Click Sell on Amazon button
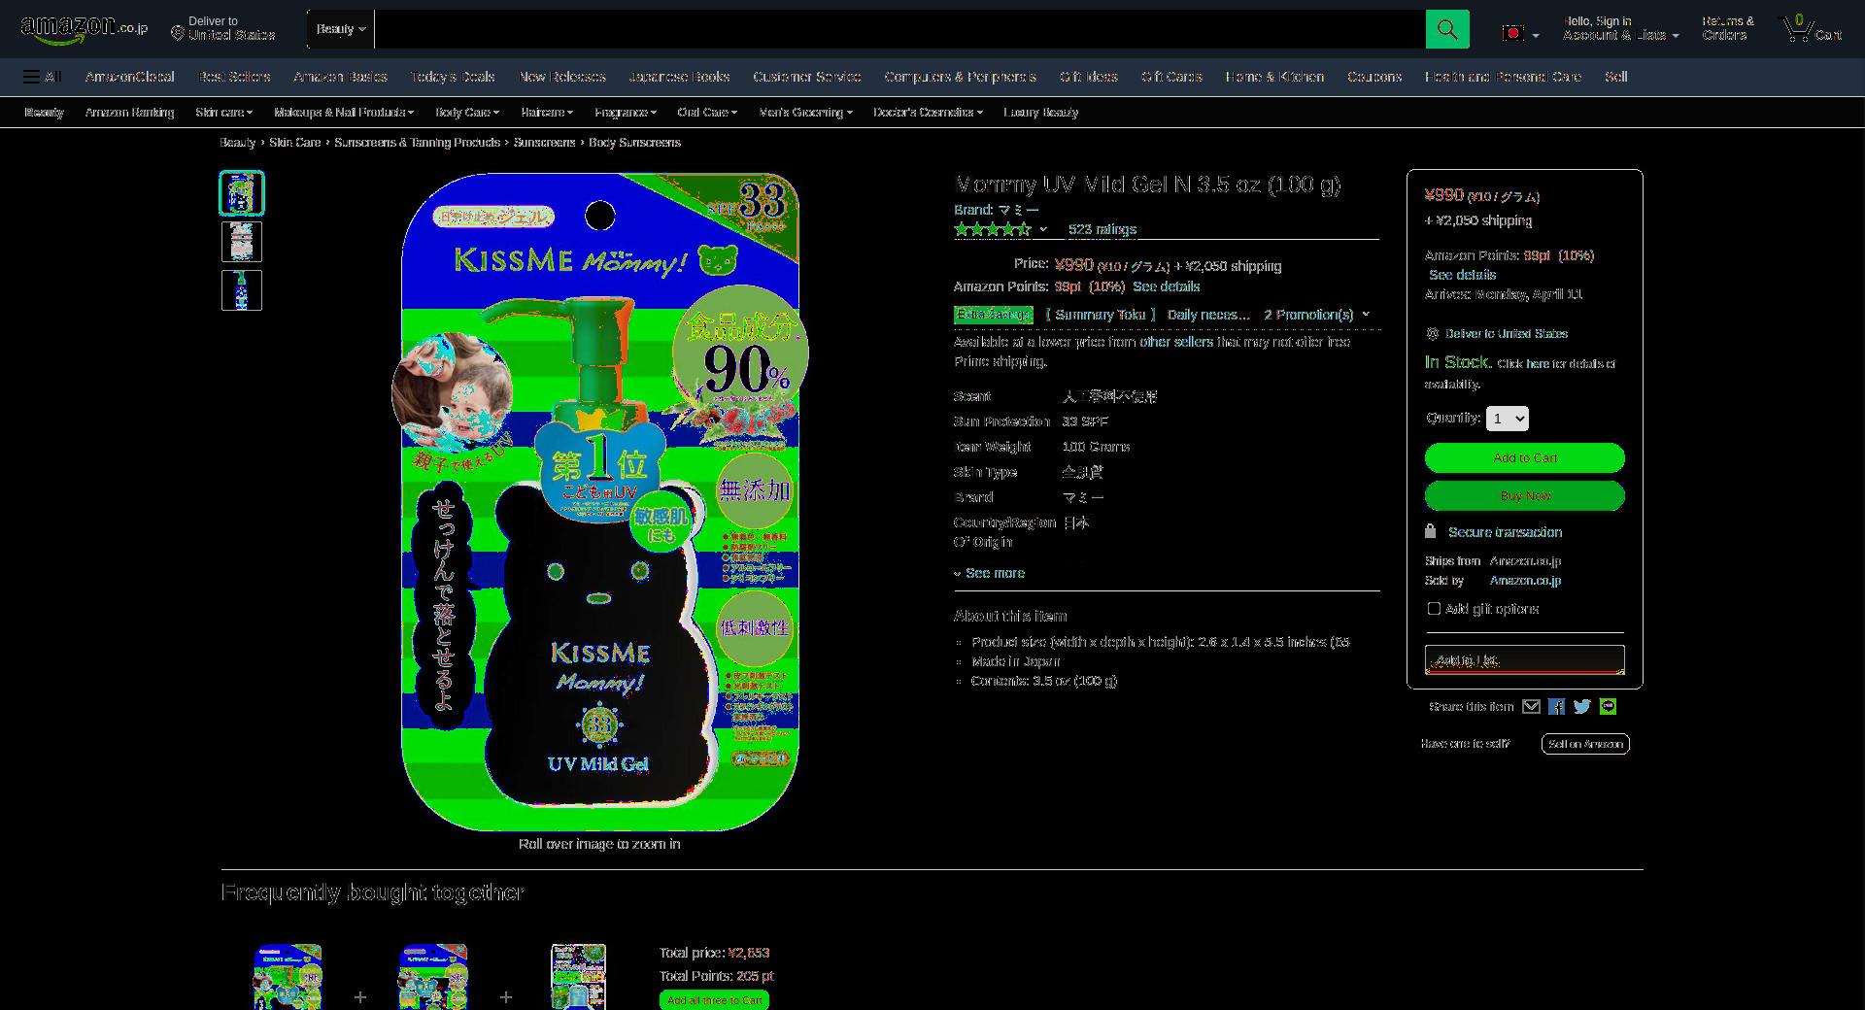The image size is (1865, 1010). (x=1585, y=744)
